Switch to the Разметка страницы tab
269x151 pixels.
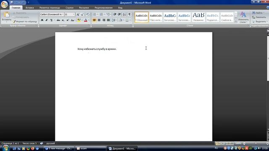[50, 8]
